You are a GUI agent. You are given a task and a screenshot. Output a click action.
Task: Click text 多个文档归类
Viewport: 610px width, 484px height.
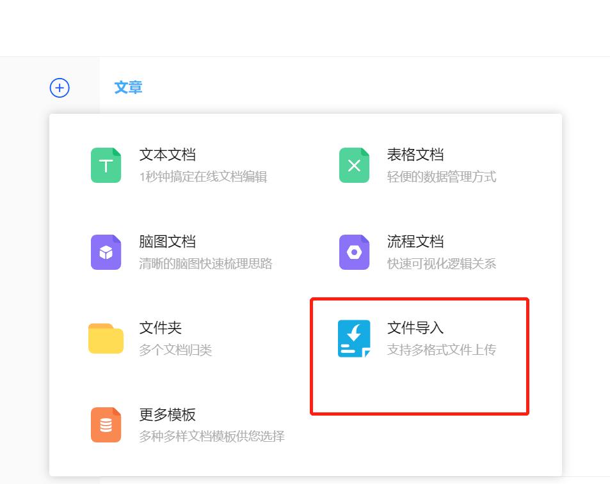click(175, 350)
